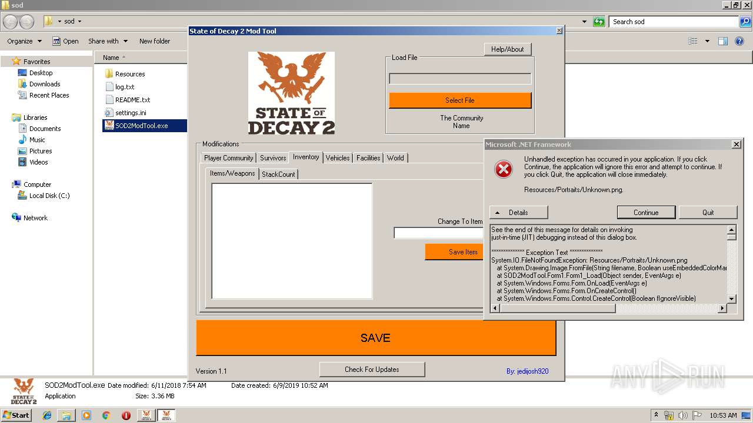
Task: Click the Change To Item input field
Action: (439, 233)
